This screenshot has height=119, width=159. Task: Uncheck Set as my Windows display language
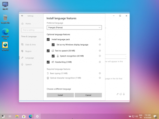click(53, 45)
